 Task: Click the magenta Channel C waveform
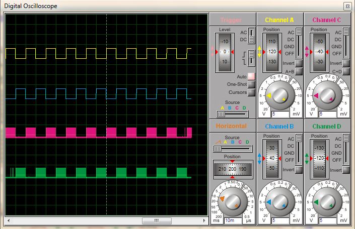click(x=99, y=133)
